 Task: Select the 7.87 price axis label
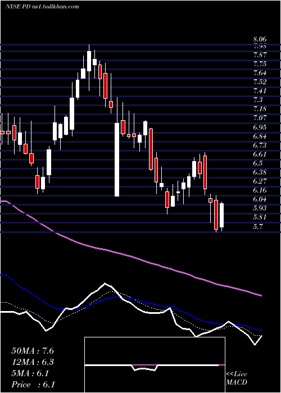click(x=260, y=55)
